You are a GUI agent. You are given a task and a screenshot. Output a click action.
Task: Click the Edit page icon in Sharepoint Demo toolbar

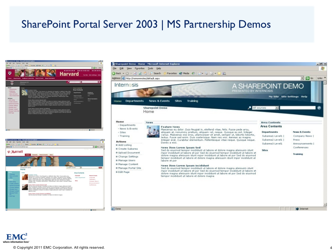211,74
